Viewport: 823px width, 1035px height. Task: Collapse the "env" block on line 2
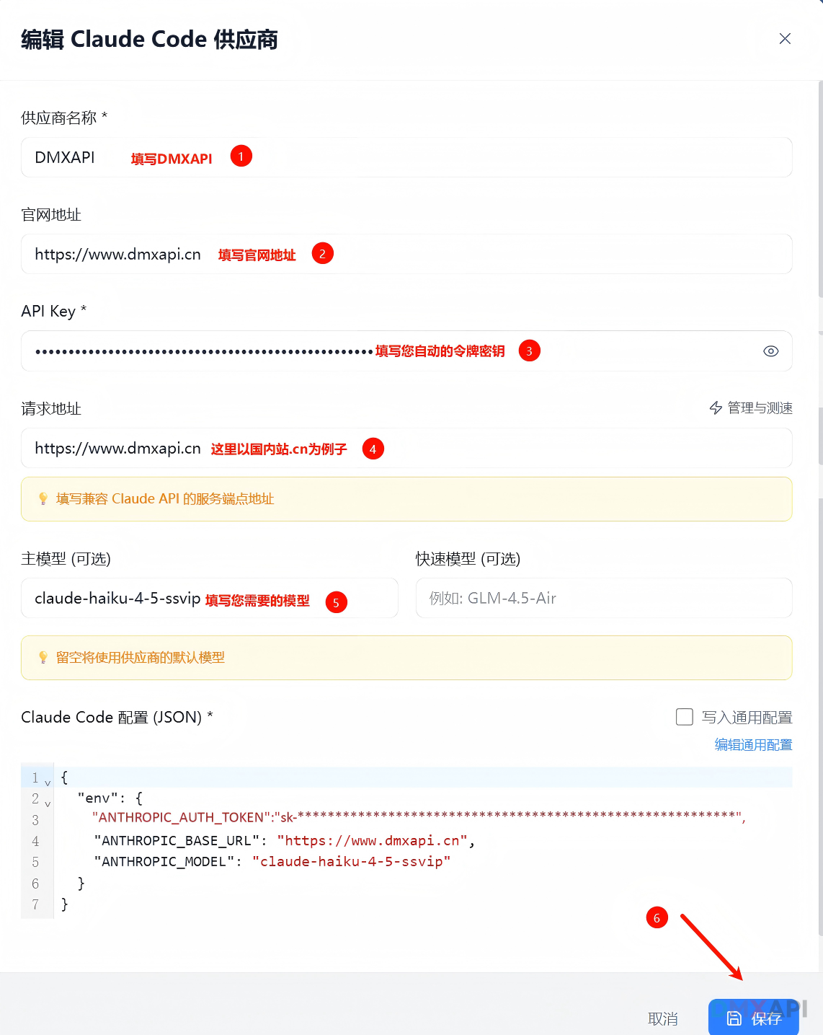(x=48, y=803)
